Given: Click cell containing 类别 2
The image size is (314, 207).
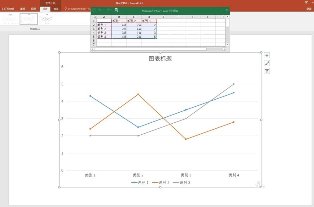Looking at the screenshot, I should [104, 29].
